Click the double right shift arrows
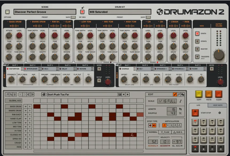Image resolution: width=230 pixels, height=156 pixels. 32,94
